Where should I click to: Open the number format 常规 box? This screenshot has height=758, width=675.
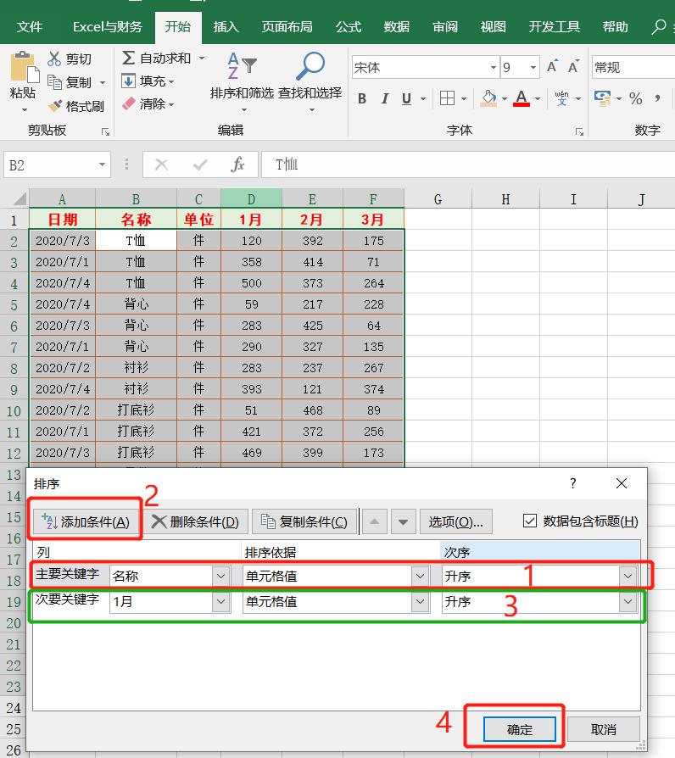[633, 67]
